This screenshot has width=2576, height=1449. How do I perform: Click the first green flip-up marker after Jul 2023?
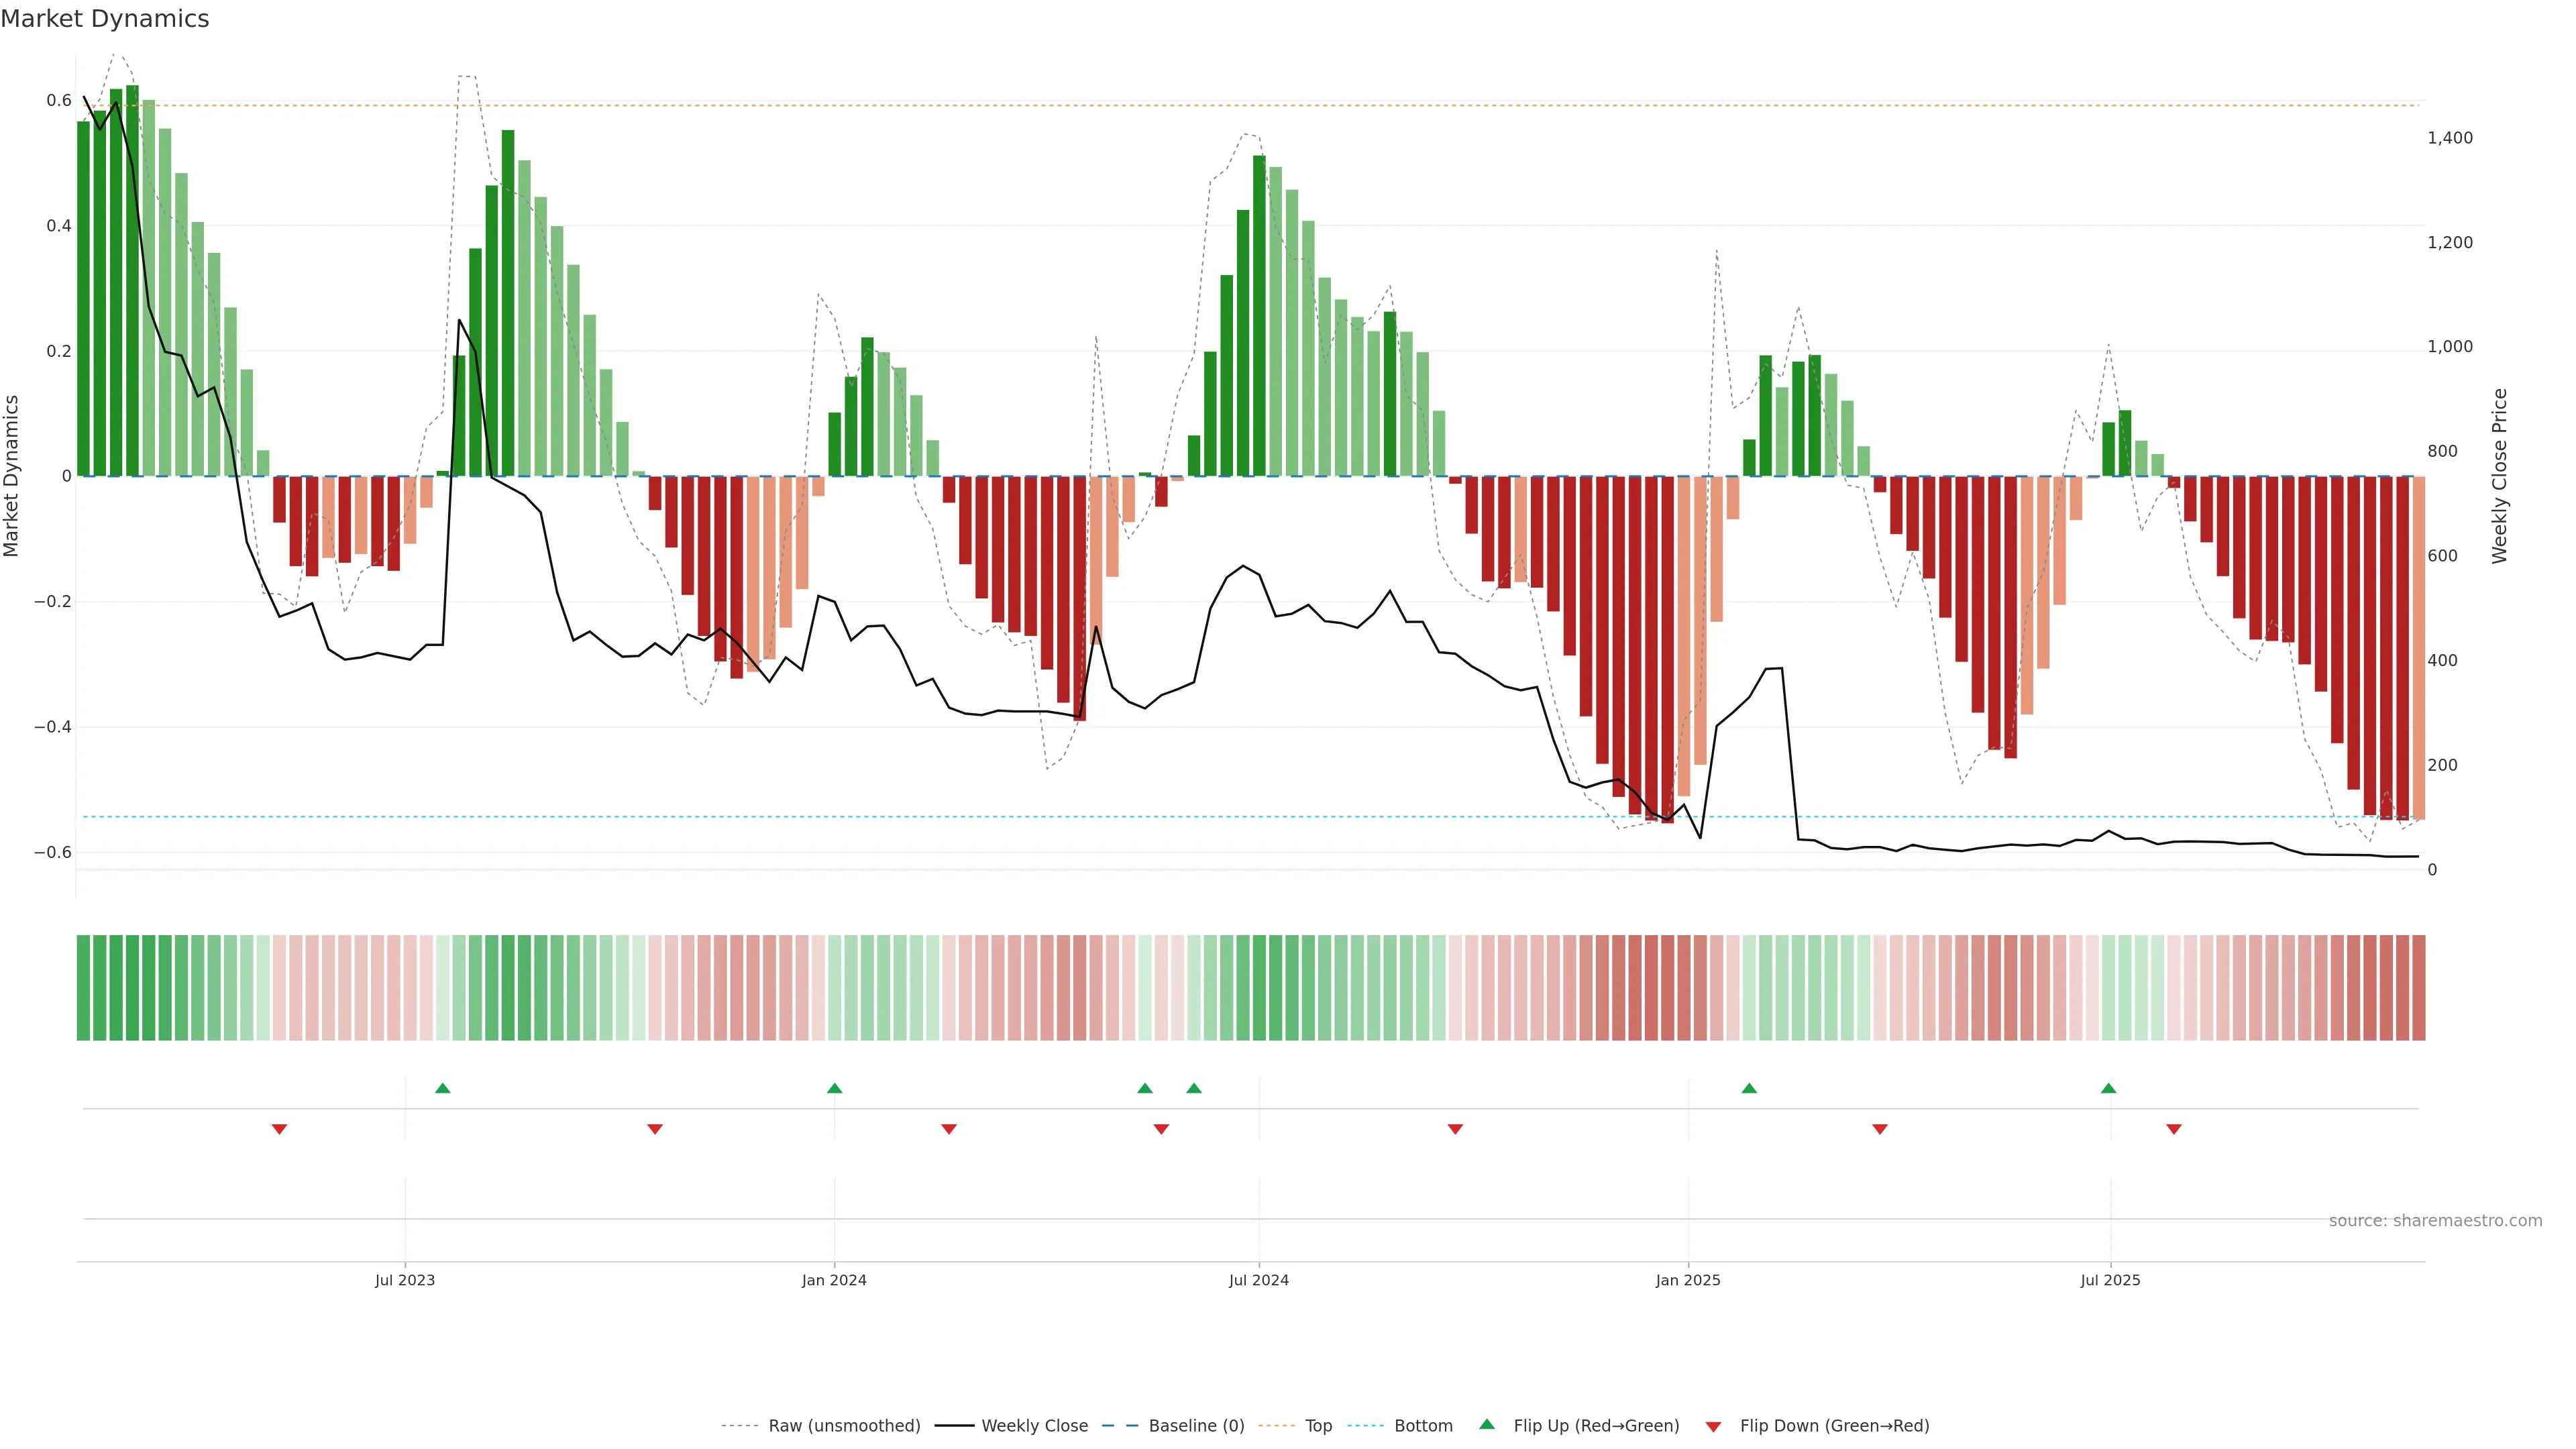(443, 1088)
